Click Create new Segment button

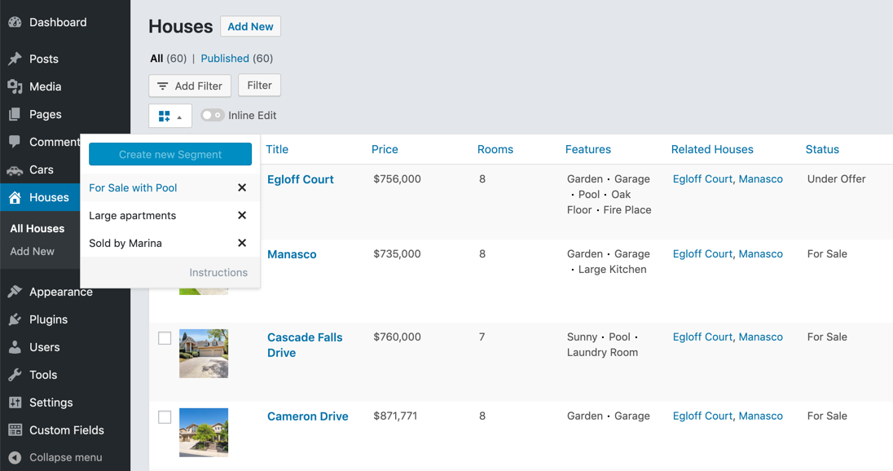170,154
